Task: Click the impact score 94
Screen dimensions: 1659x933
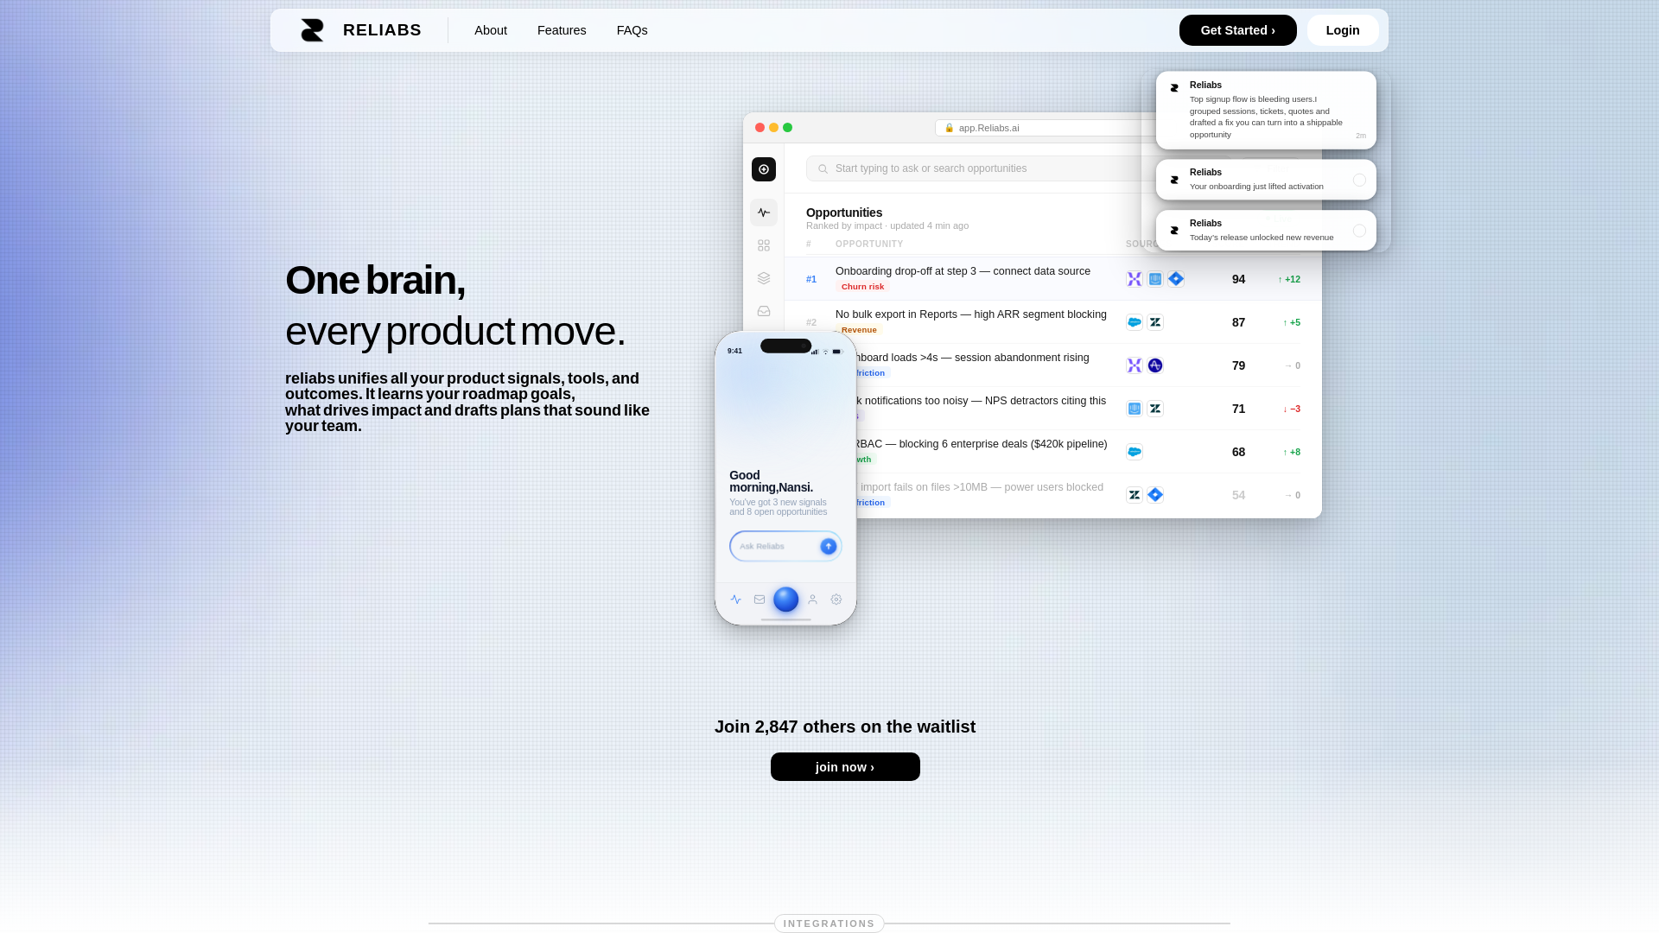Action: click(x=1238, y=279)
